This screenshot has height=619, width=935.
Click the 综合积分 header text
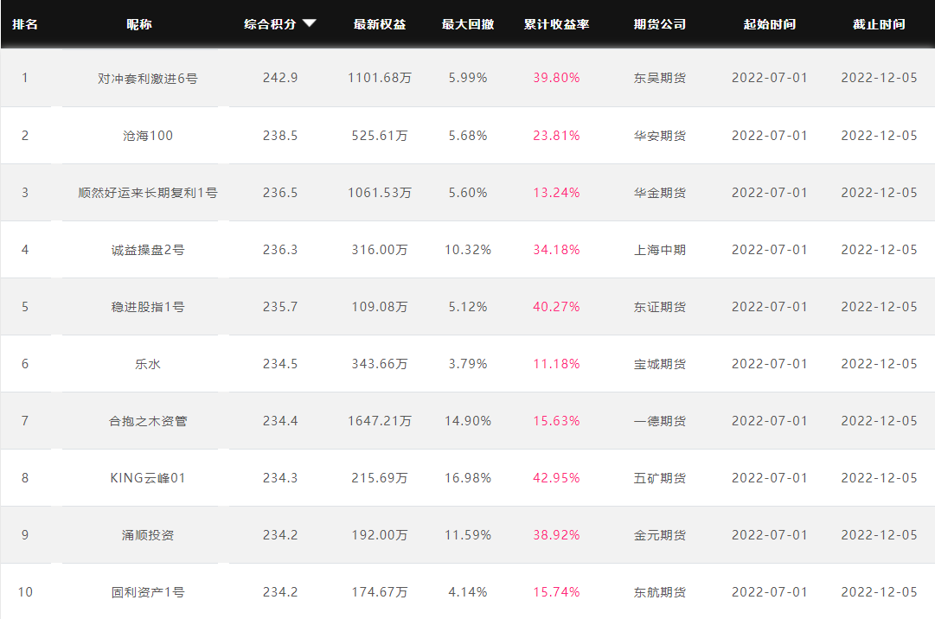270,24
